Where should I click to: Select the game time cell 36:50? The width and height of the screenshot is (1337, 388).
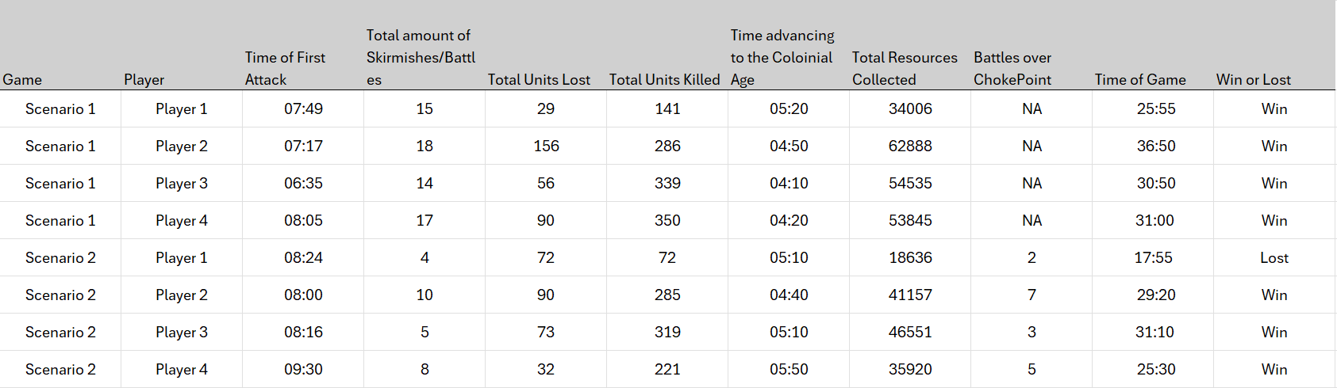pos(1156,146)
